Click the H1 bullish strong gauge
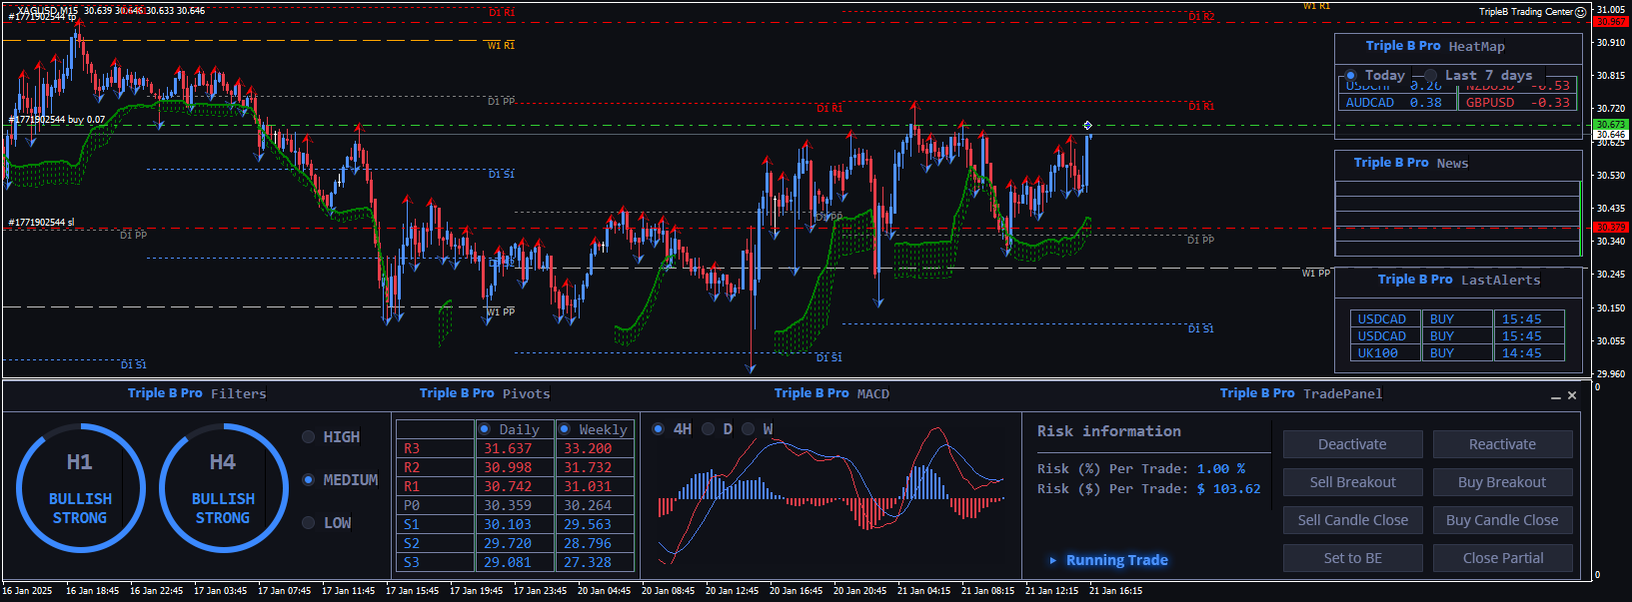This screenshot has height=602, width=1632. pos(80,488)
